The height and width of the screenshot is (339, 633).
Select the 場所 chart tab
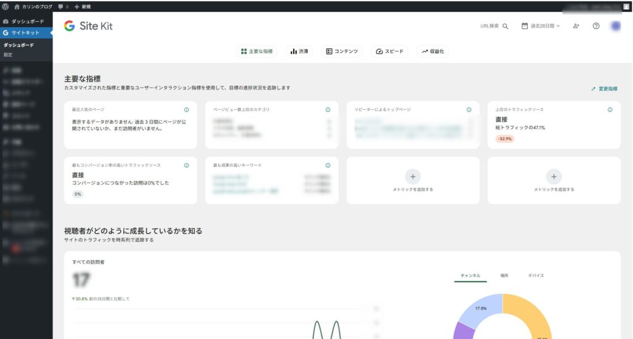[504, 276]
